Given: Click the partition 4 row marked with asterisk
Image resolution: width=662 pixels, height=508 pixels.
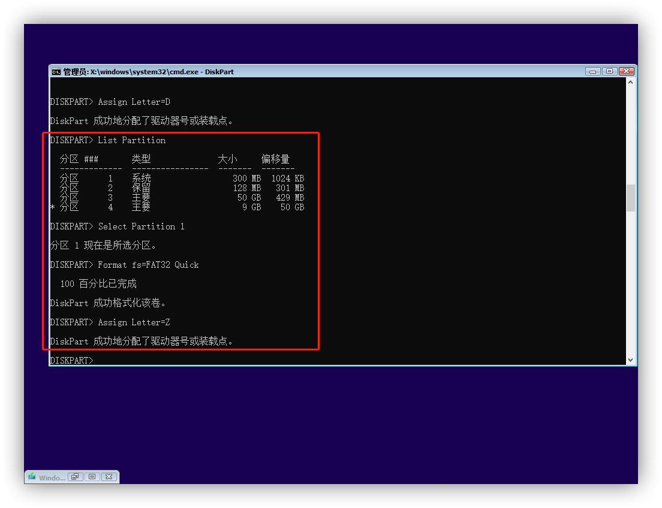Looking at the screenshot, I should click(x=177, y=207).
